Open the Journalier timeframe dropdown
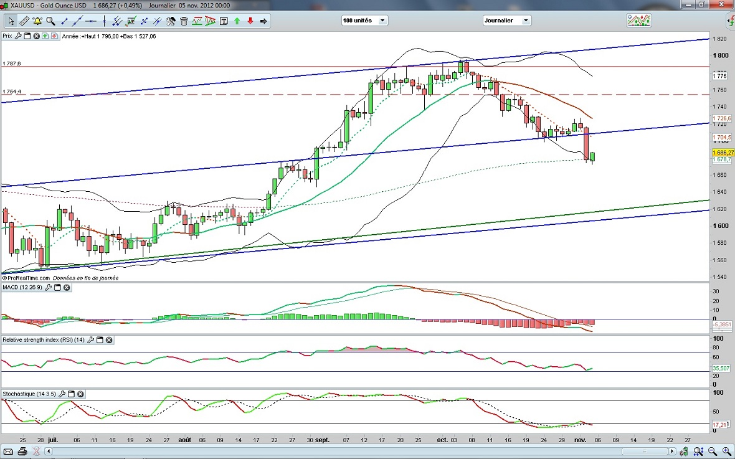735x459 pixels. click(507, 21)
